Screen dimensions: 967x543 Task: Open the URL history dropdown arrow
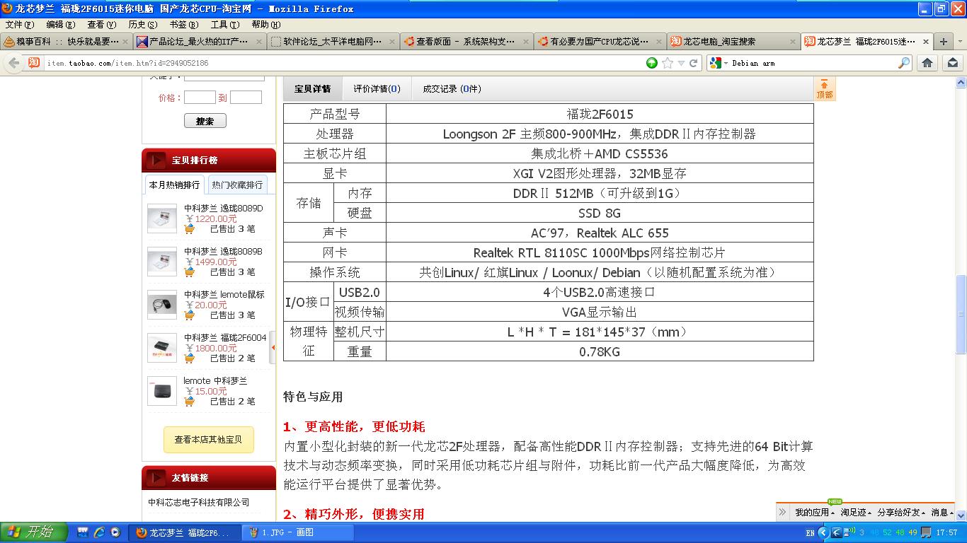[681, 63]
